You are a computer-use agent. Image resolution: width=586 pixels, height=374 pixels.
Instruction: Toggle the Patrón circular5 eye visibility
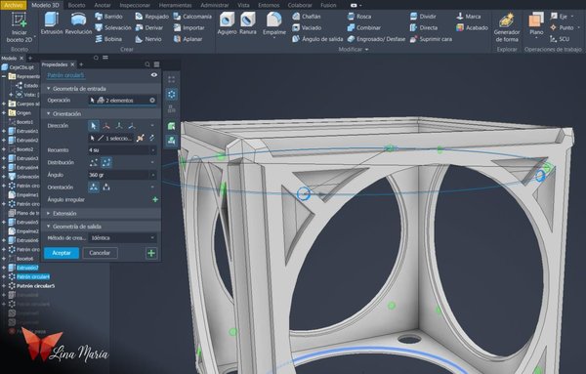154,75
